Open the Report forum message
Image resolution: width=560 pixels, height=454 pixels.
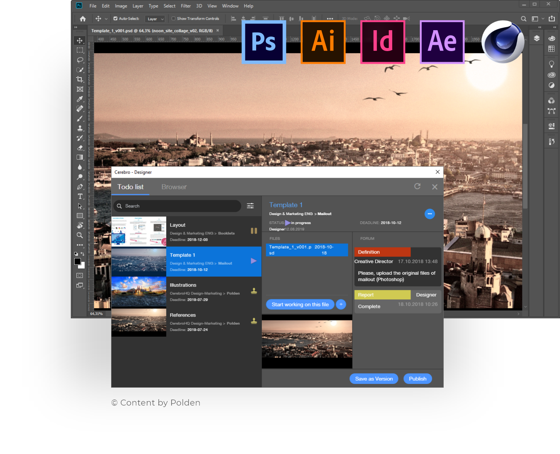pos(398,302)
